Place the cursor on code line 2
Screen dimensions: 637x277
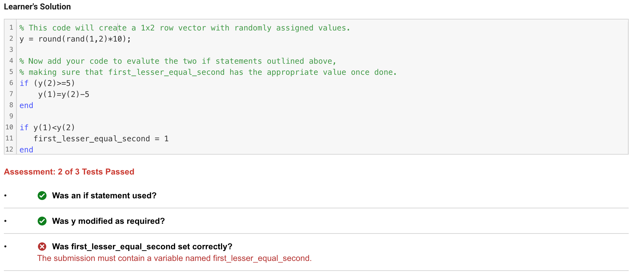click(x=74, y=39)
